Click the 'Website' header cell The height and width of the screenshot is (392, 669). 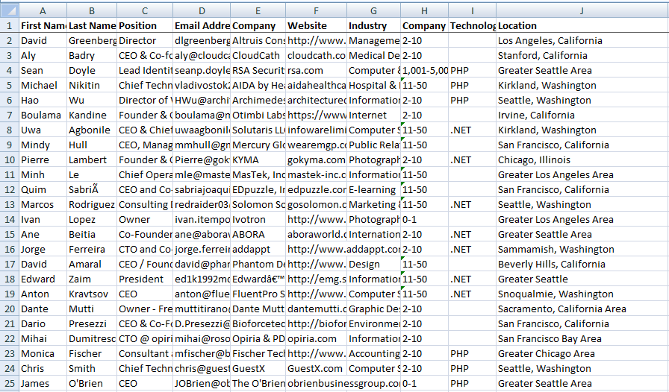click(x=316, y=25)
